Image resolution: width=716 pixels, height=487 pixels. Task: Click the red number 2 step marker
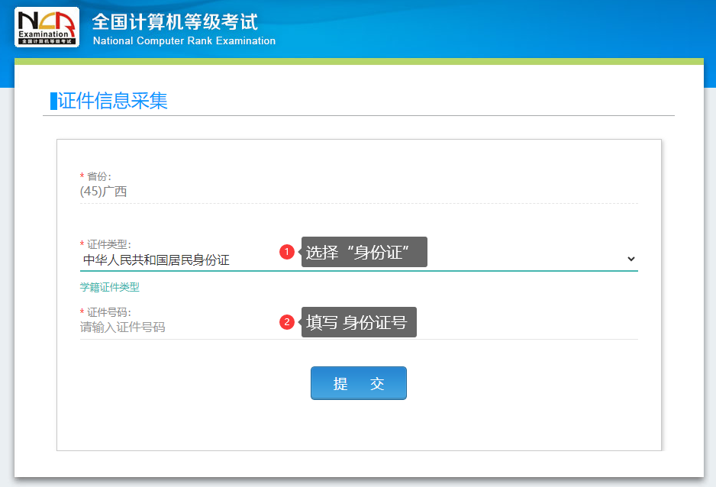[287, 322]
